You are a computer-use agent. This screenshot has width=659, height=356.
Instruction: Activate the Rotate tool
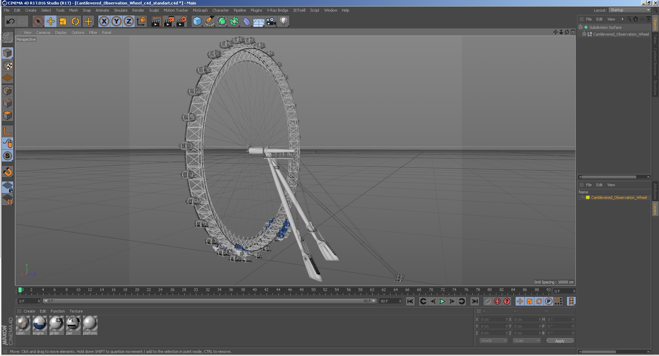[75, 22]
